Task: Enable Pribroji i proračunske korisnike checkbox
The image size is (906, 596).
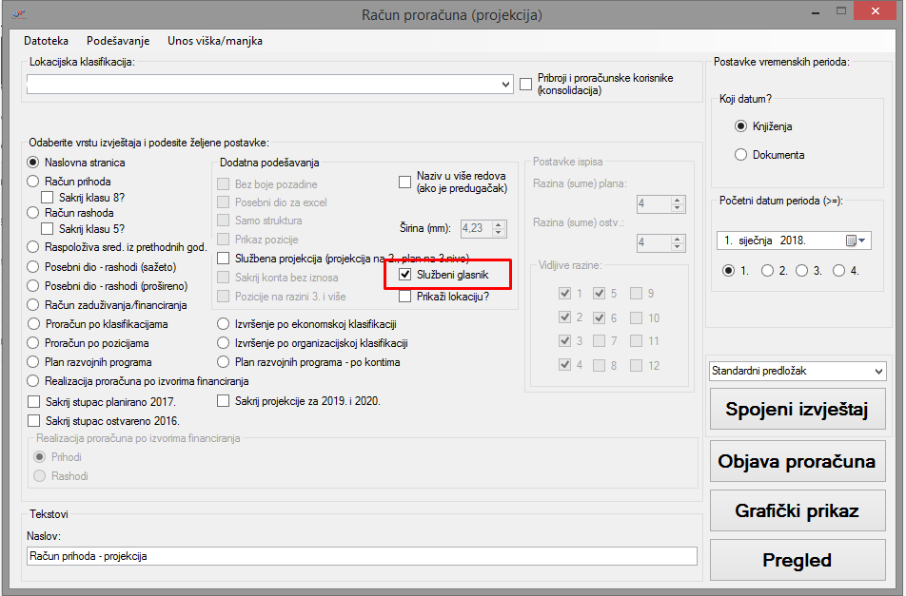Action: pos(525,85)
